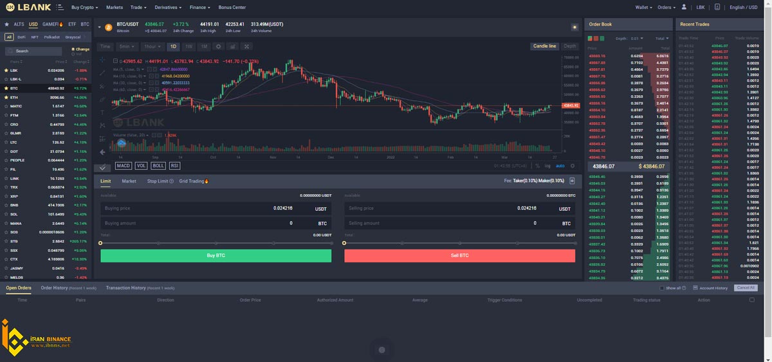Toggle the favorite star for LBK pair
This screenshot has width=772, height=362.
point(6,70)
